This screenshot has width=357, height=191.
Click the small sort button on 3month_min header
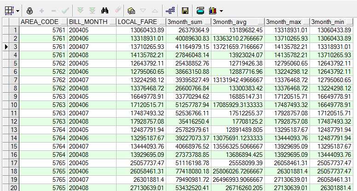click(350, 22)
